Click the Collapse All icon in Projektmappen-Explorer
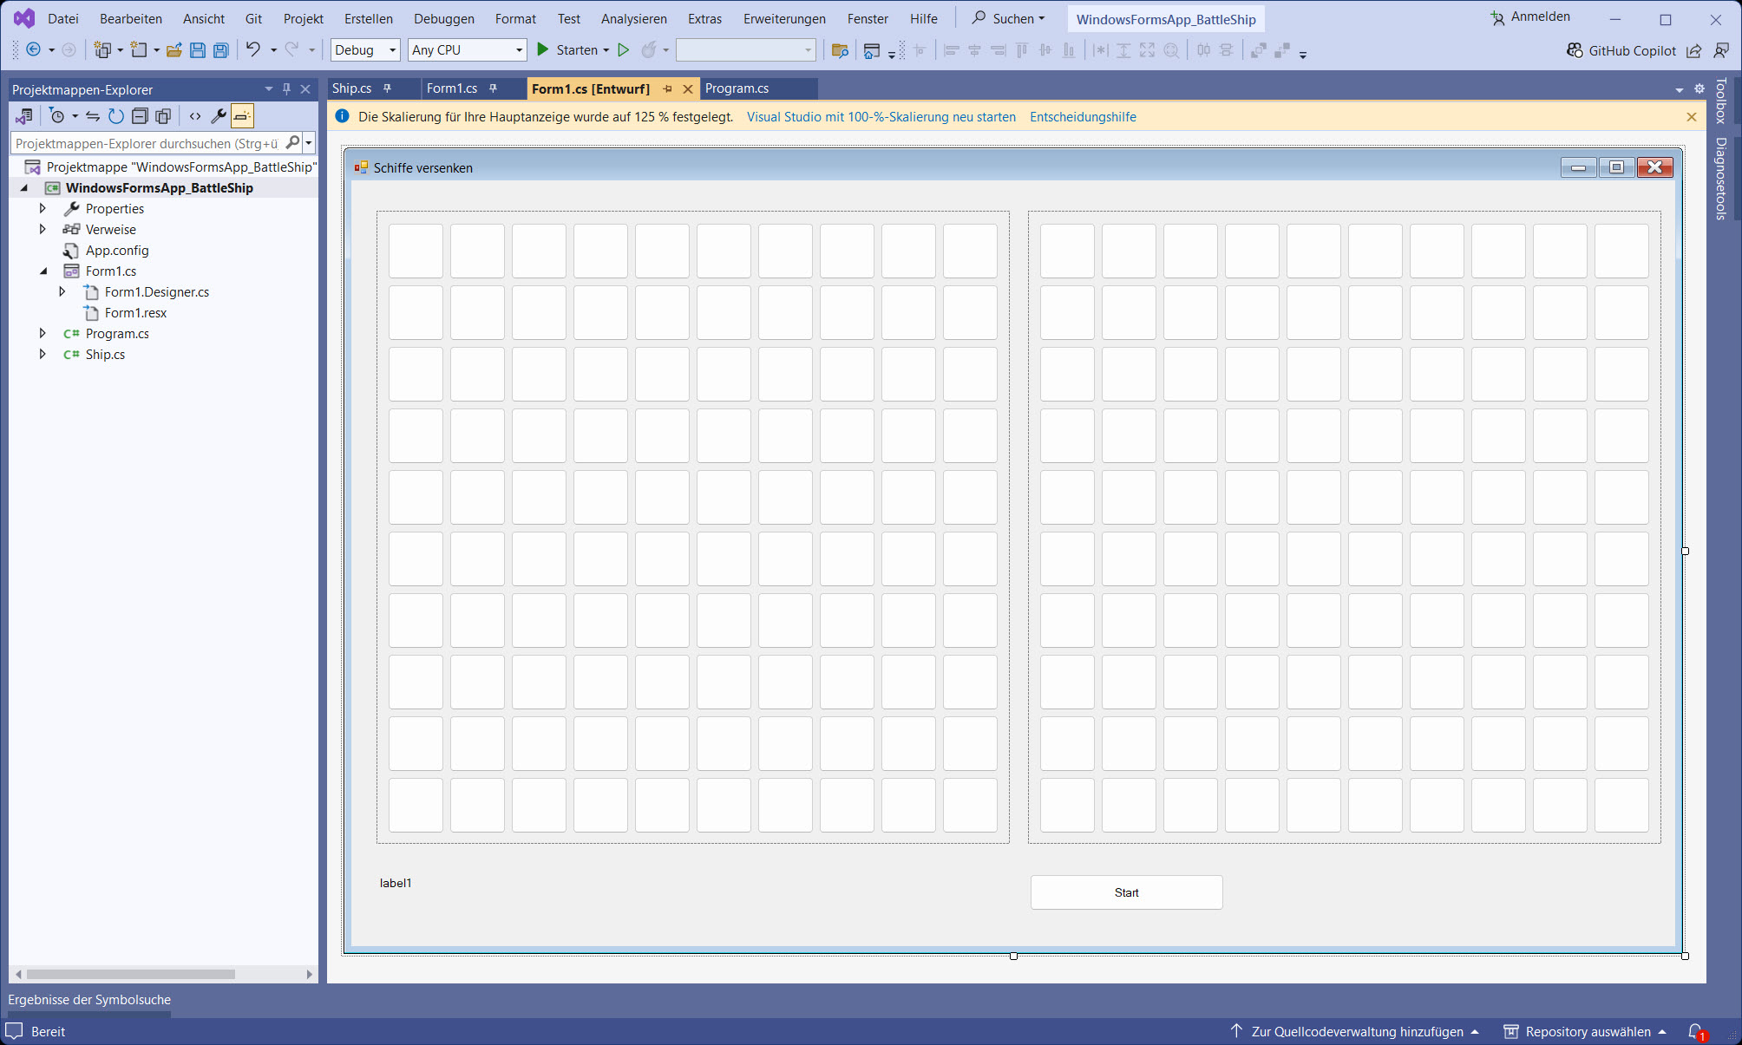Screen dimensions: 1742x1045 coord(140,116)
